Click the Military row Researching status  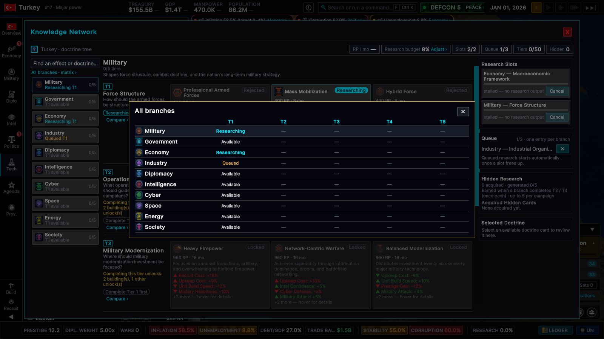[230, 131]
